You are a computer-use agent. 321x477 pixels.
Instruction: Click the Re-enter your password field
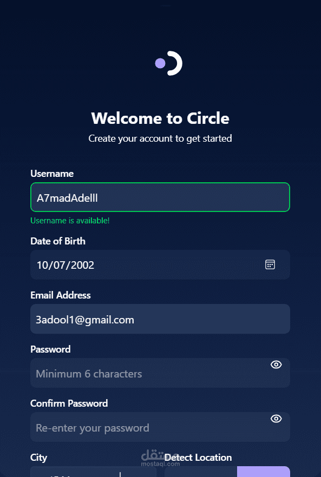[160, 427]
